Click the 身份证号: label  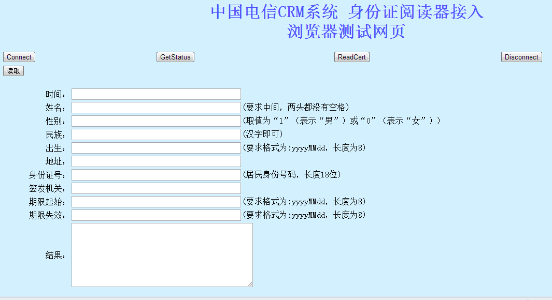(47, 175)
